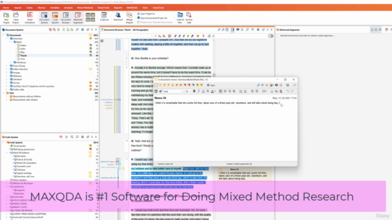The image size is (392, 220).
Task: Select the Riley interview document
Action: [23, 52]
